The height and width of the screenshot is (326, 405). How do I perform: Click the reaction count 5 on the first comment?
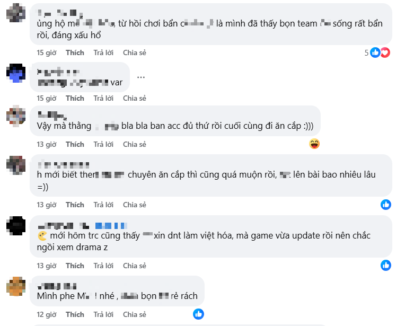click(366, 53)
